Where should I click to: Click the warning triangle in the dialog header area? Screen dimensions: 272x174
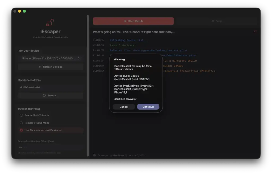119,59
